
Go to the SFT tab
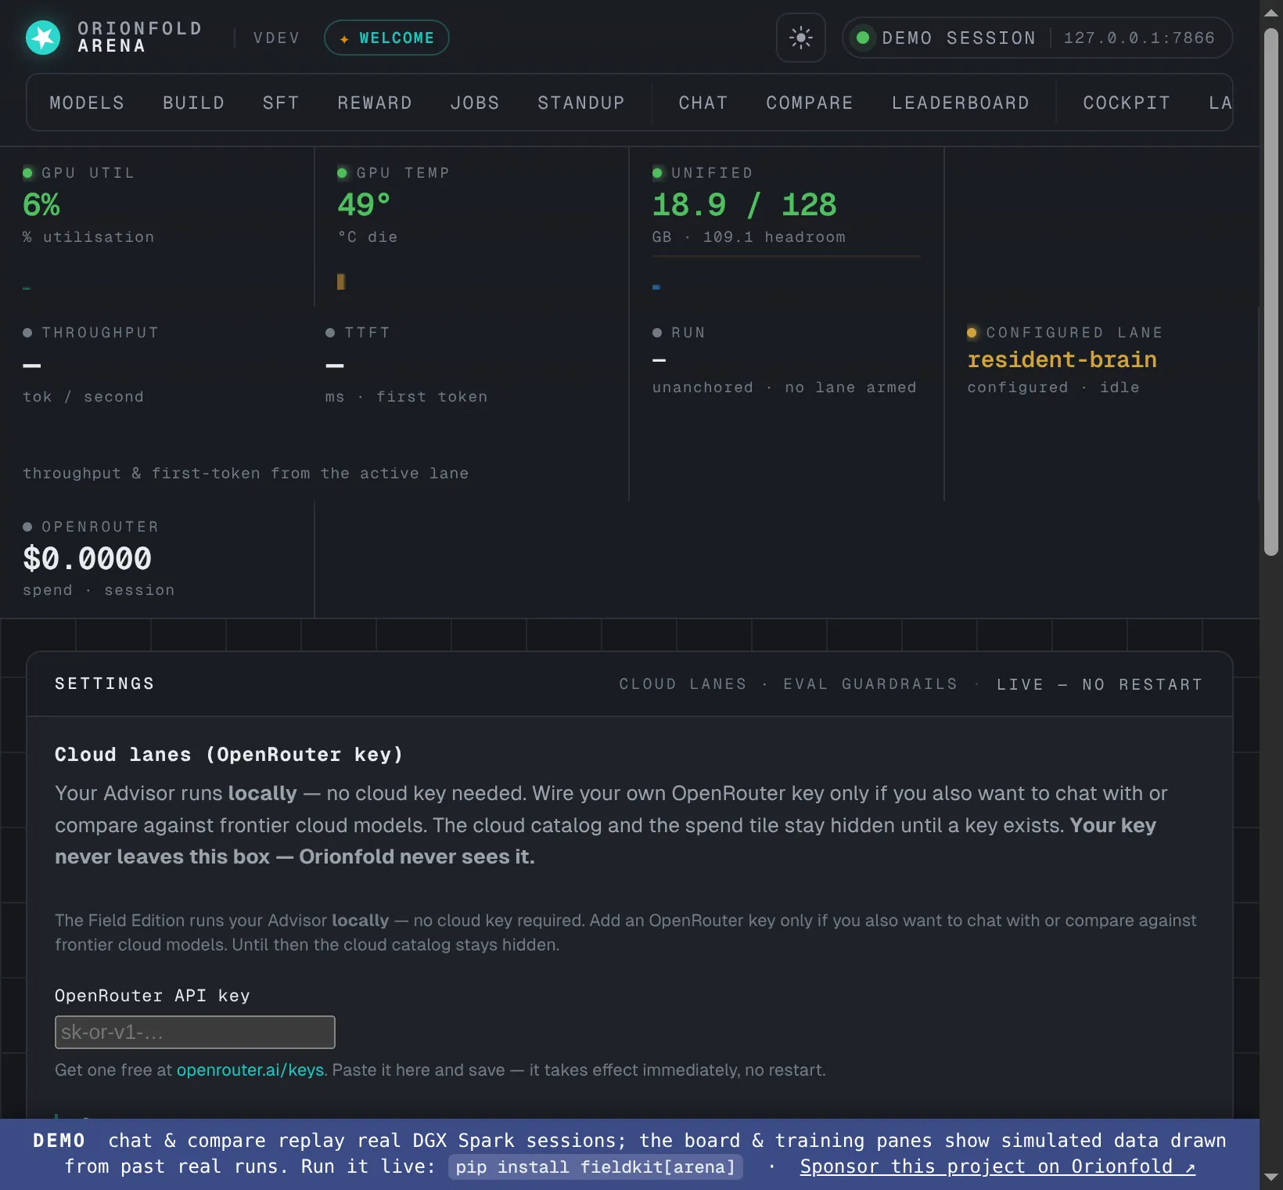pyautogui.click(x=281, y=103)
